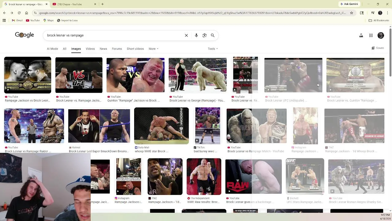Open the Google apps grid
Viewport: 392px width, 221px height.
pyautogui.click(x=371, y=36)
